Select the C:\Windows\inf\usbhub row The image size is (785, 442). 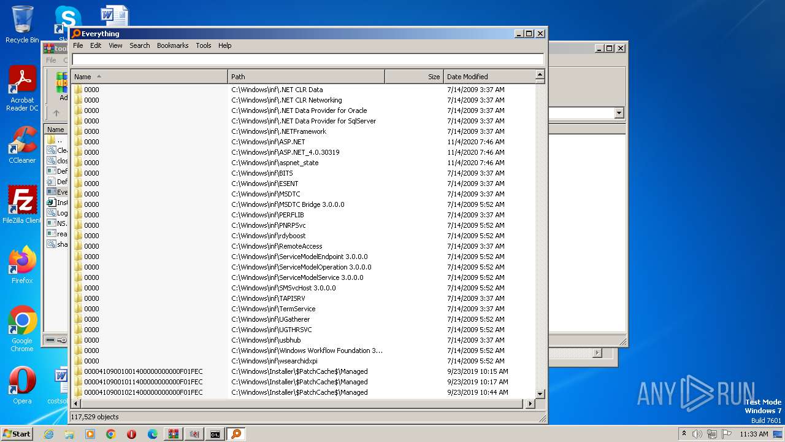tap(304, 340)
